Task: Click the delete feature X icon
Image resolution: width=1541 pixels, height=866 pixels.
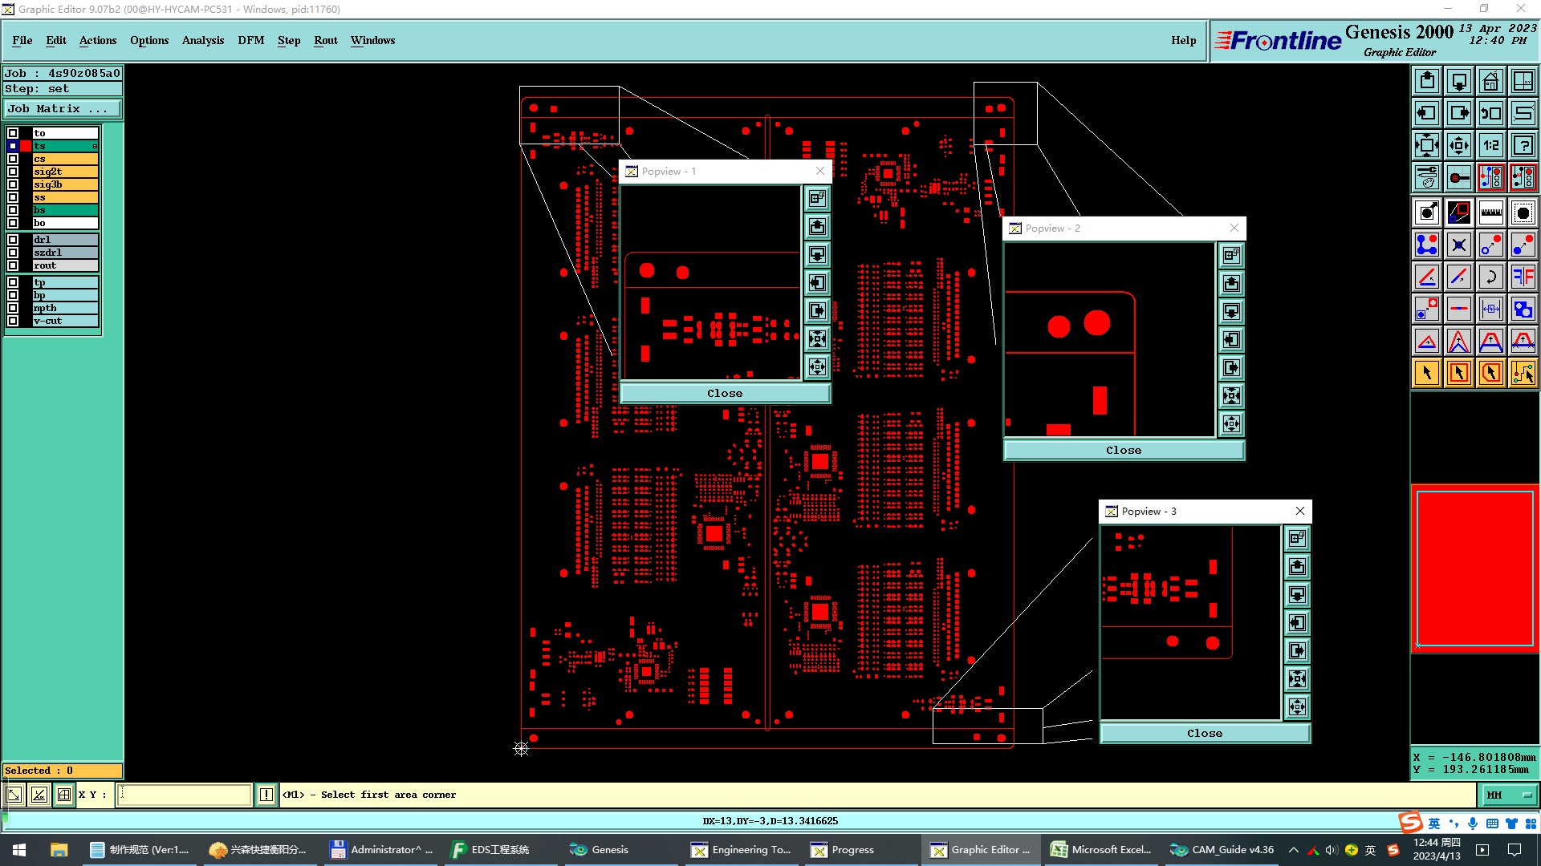Action: tap(1458, 245)
